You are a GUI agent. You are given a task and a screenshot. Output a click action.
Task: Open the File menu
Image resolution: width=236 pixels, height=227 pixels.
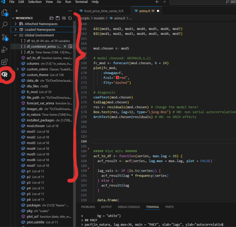point(12,2)
